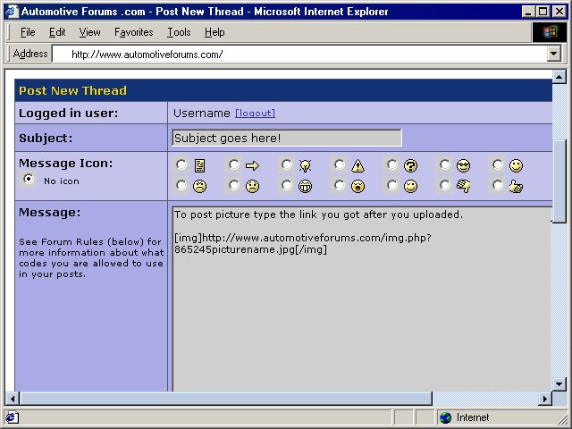Open the Edit menu
Image resolution: width=572 pixels, height=429 pixels.
point(57,32)
